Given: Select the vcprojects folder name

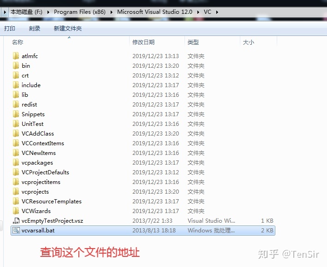Looking at the screenshot, I should point(35,191).
